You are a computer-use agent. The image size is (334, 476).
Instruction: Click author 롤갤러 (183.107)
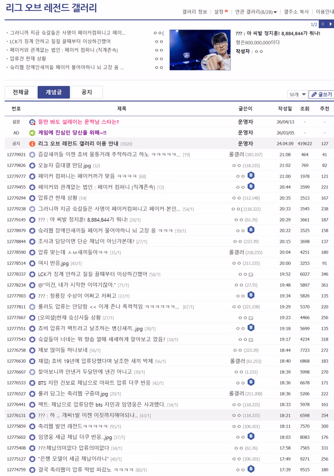point(245,154)
